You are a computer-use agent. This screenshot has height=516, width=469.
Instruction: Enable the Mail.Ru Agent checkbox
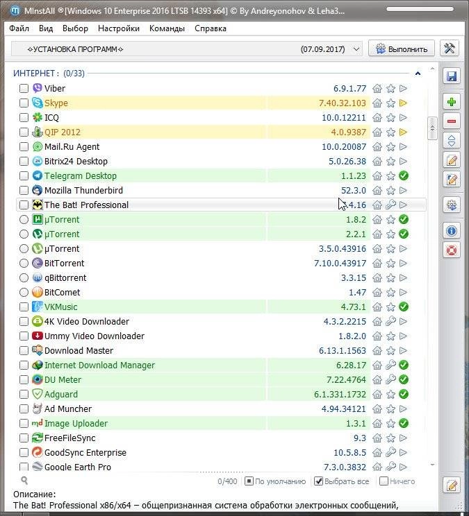pyautogui.click(x=24, y=147)
